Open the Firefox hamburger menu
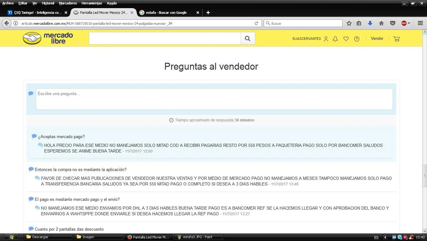Screen dimensions: 427x241 click(x=420, y=23)
